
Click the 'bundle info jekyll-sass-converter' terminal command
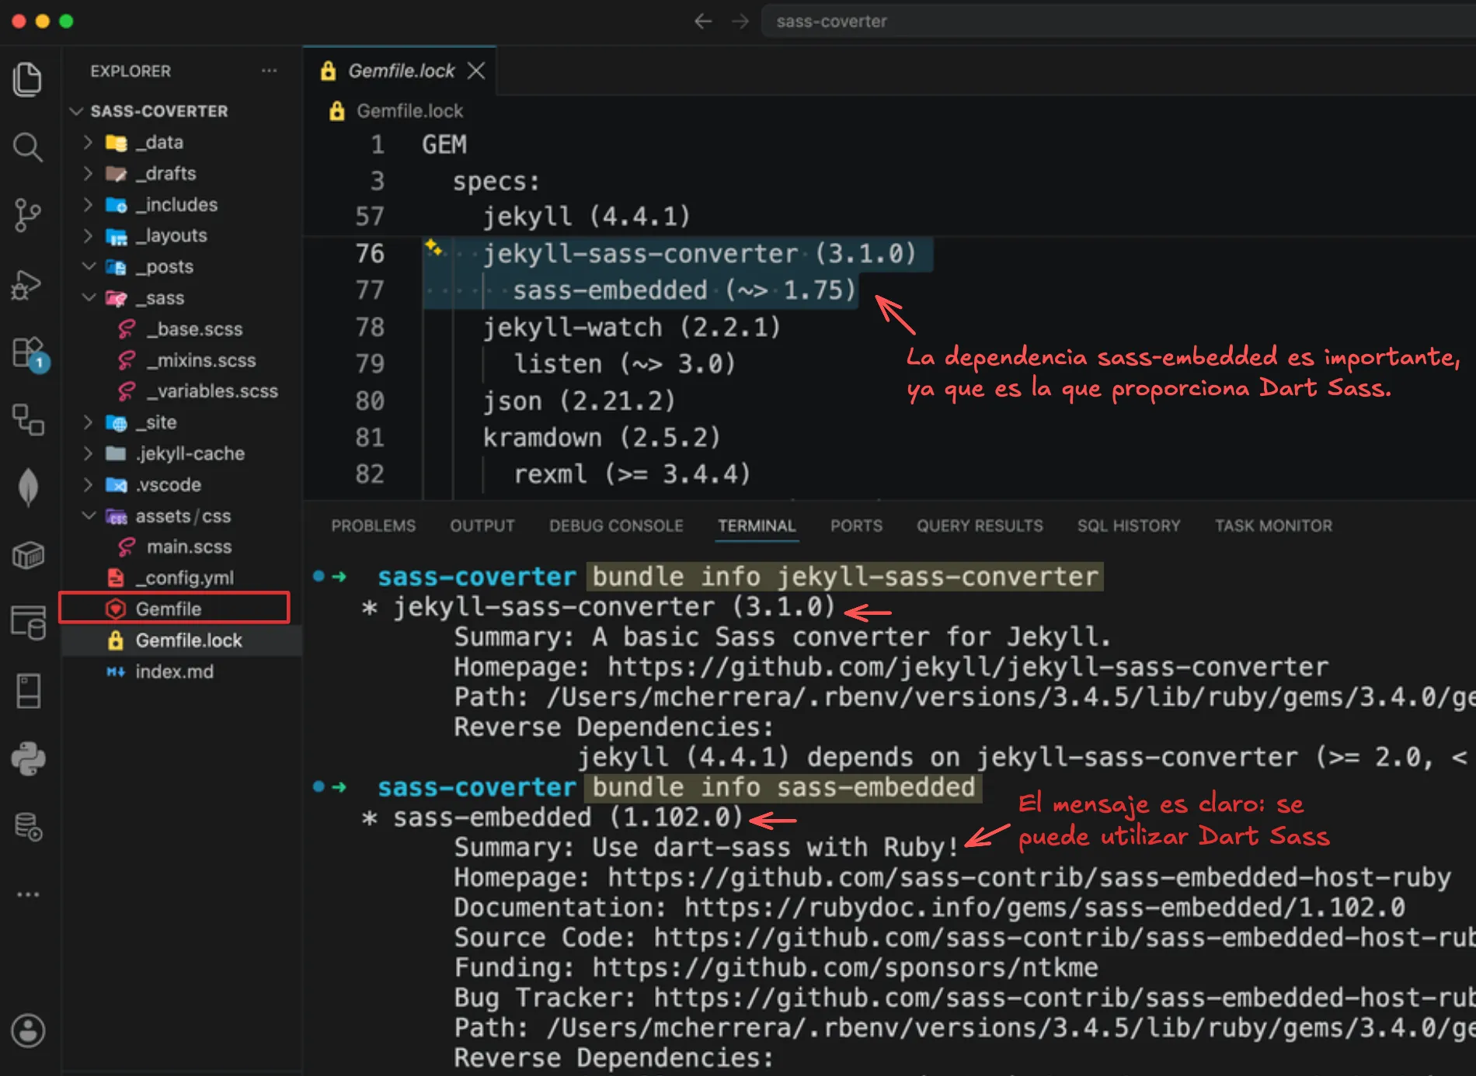(845, 577)
